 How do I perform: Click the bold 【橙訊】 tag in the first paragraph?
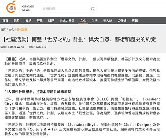[11, 59]
